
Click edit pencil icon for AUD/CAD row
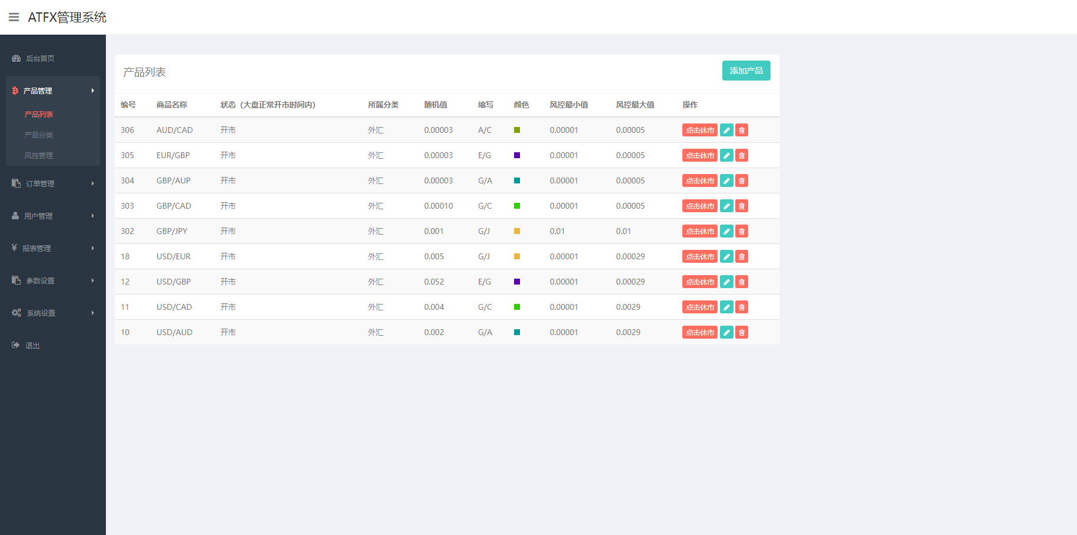pyautogui.click(x=726, y=130)
